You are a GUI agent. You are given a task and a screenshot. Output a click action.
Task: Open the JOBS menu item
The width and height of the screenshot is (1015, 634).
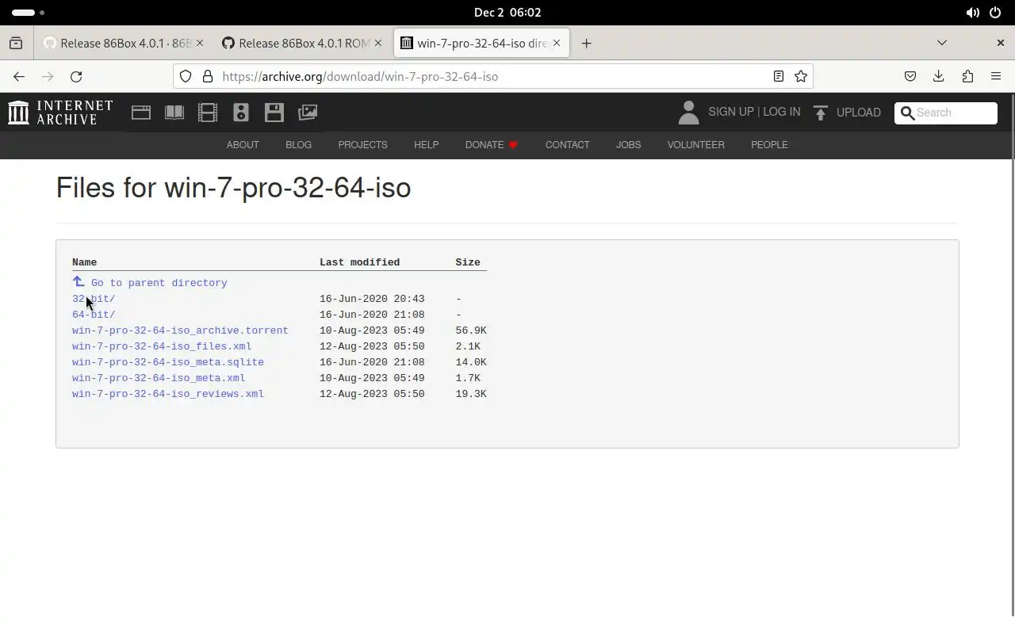pos(628,145)
